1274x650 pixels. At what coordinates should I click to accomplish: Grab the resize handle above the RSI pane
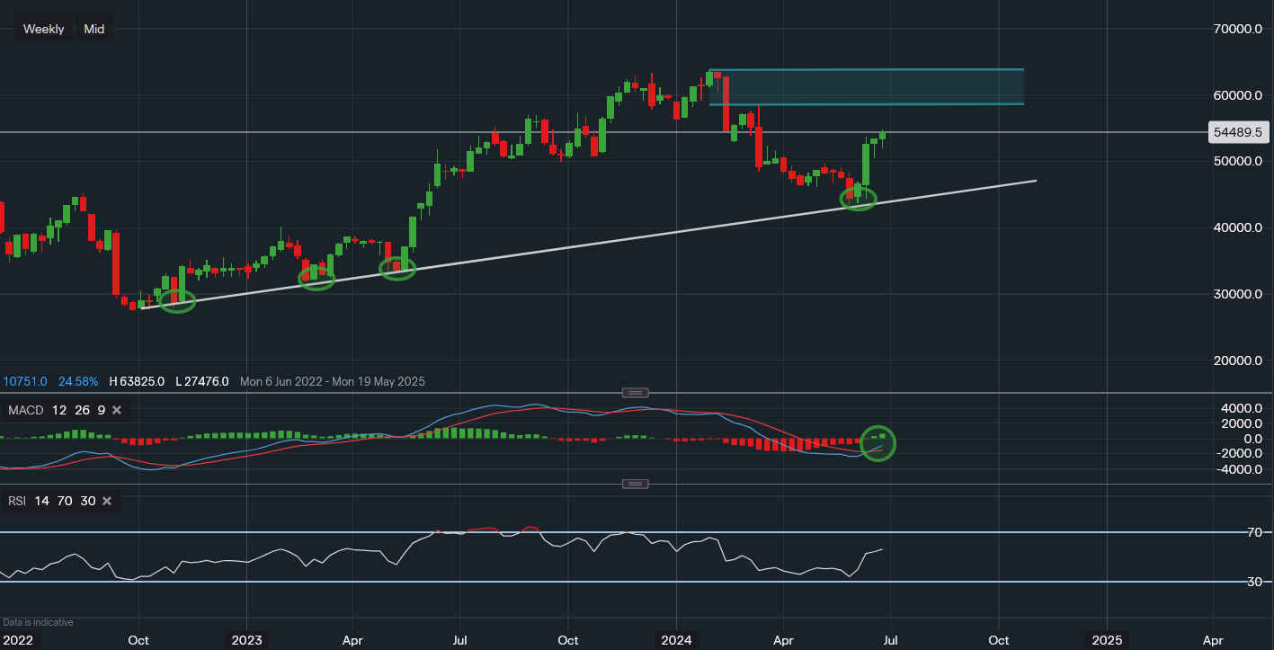pyautogui.click(x=636, y=484)
